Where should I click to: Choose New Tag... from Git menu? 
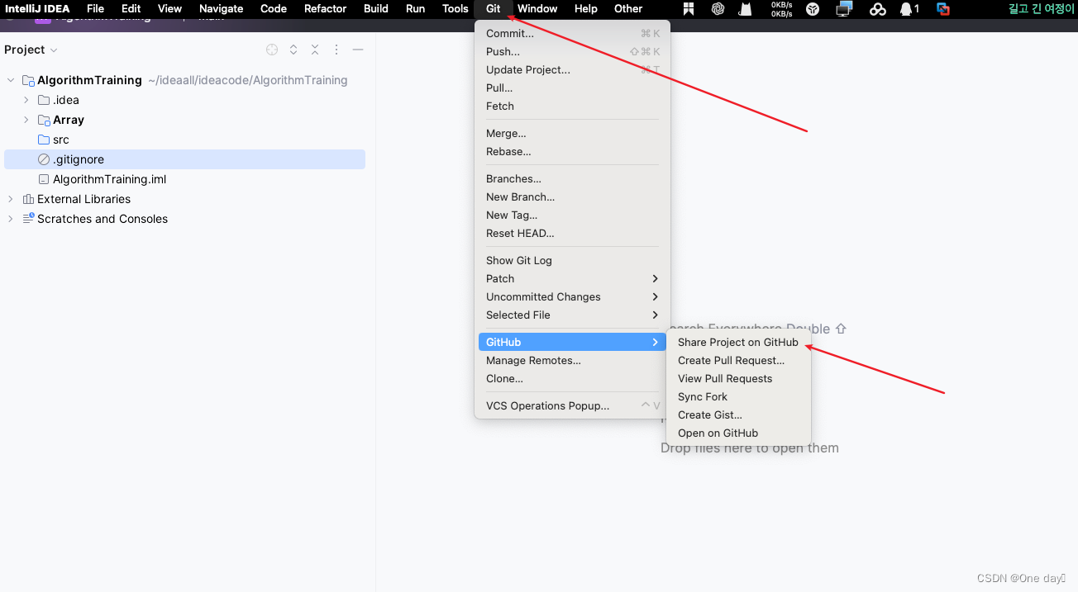point(572,215)
